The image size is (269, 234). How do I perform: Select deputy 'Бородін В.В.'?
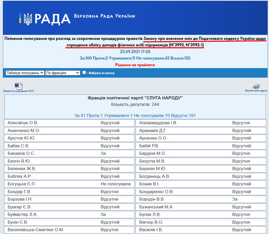(x=152, y=199)
